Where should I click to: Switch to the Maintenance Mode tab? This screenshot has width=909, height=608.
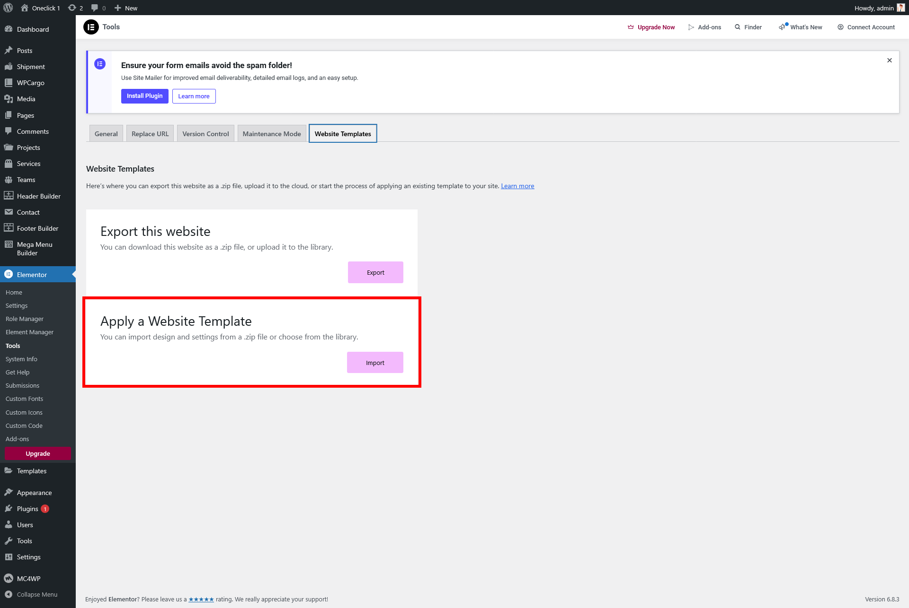272,134
